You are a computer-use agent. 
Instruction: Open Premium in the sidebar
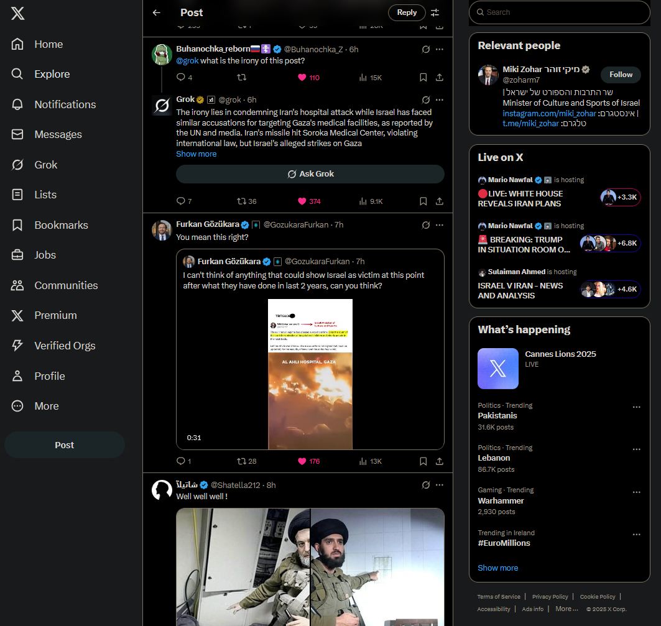[x=44, y=315]
